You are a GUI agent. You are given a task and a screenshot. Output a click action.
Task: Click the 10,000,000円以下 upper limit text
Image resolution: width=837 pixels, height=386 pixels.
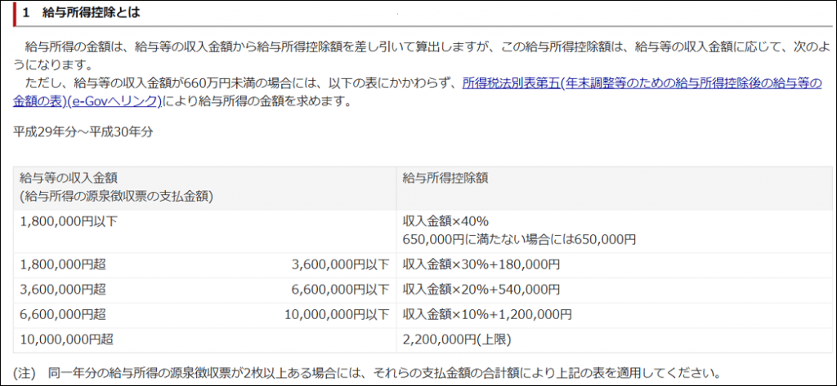click(337, 314)
